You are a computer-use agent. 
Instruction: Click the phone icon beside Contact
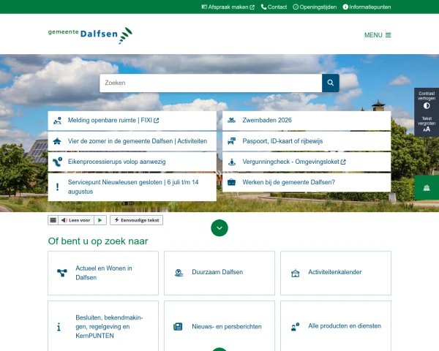(263, 7)
